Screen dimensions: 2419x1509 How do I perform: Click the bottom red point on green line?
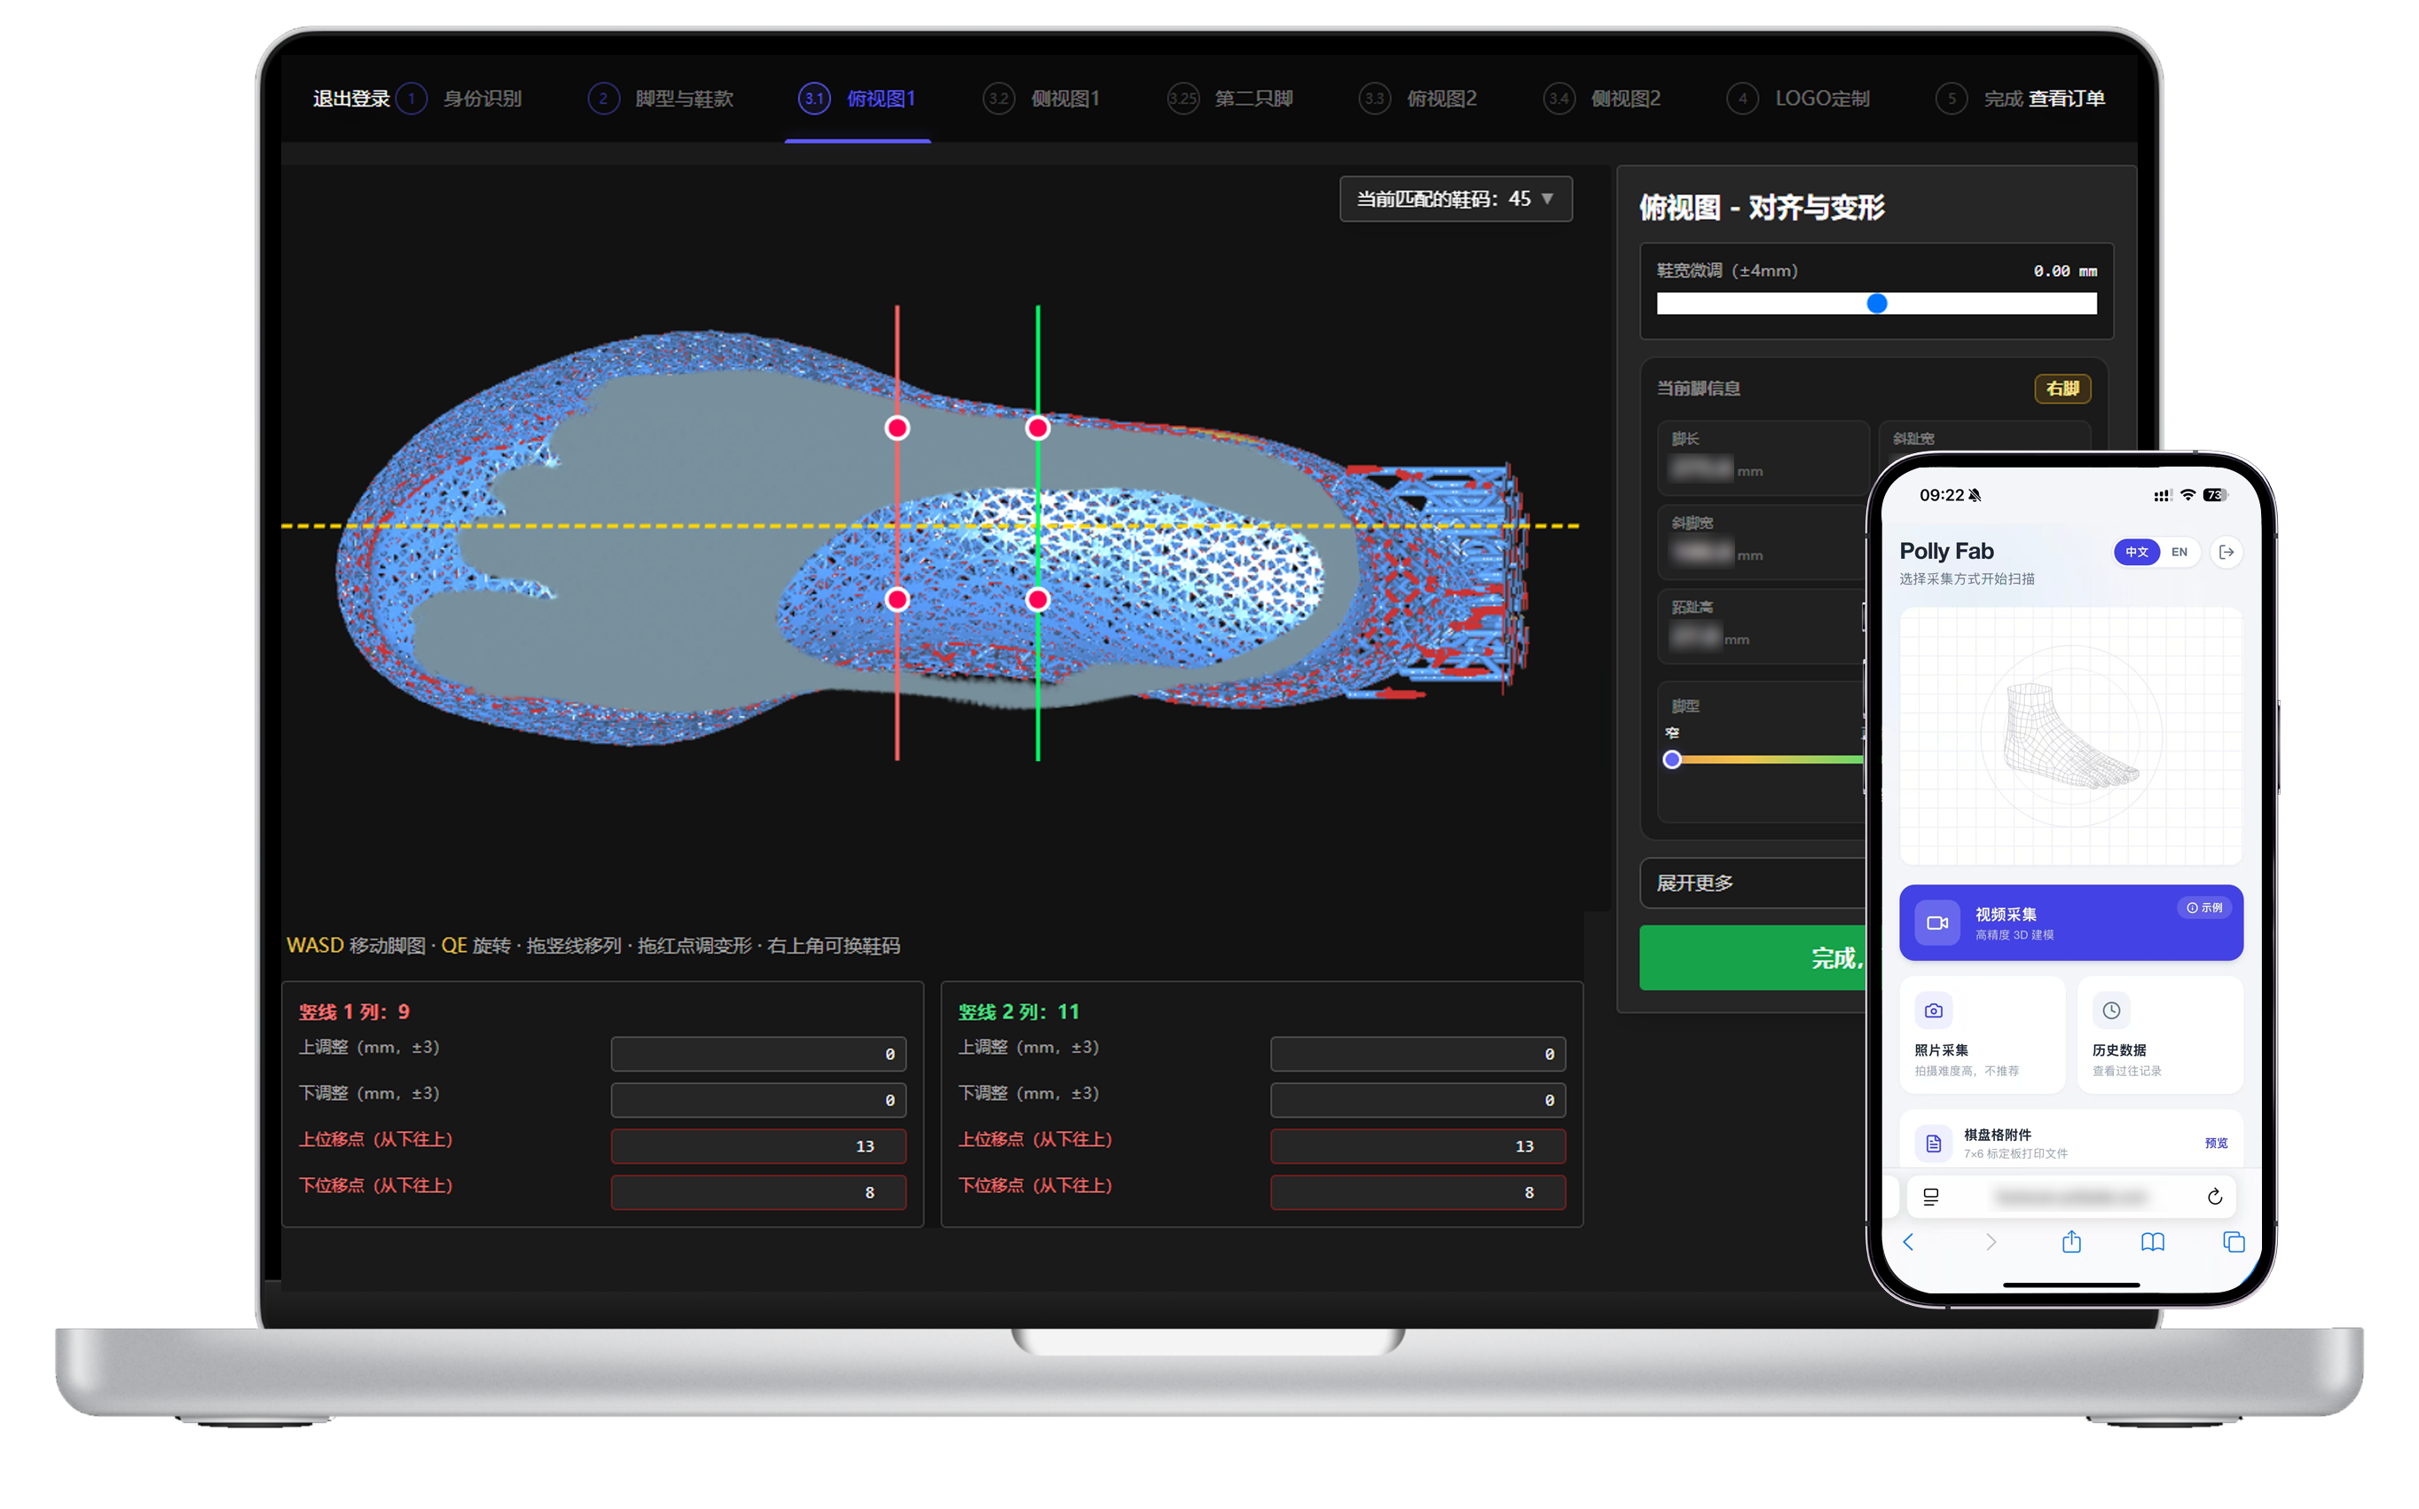(x=1038, y=600)
